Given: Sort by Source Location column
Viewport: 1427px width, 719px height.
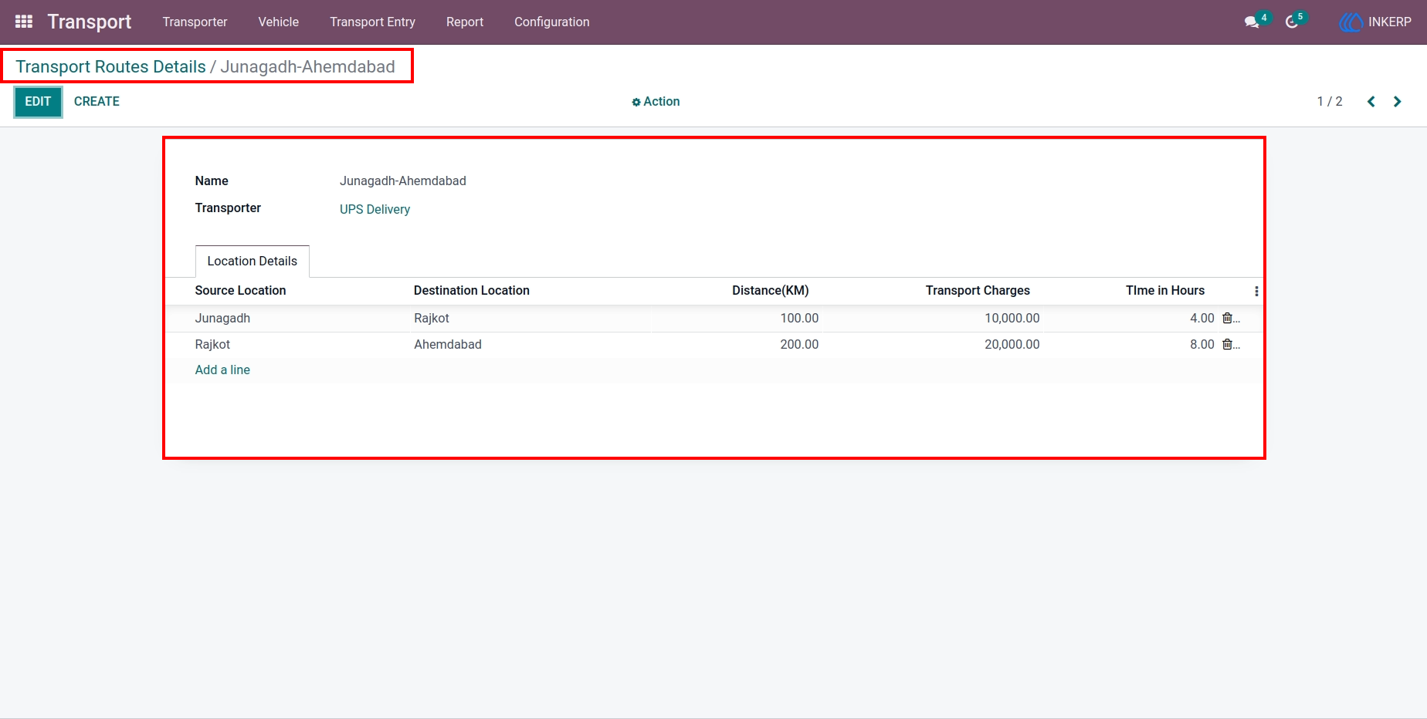Looking at the screenshot, I should point(240,291).
